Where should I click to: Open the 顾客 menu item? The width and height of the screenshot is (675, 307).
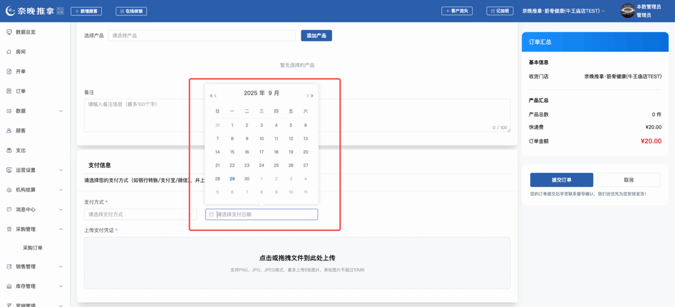click(35, 131)
